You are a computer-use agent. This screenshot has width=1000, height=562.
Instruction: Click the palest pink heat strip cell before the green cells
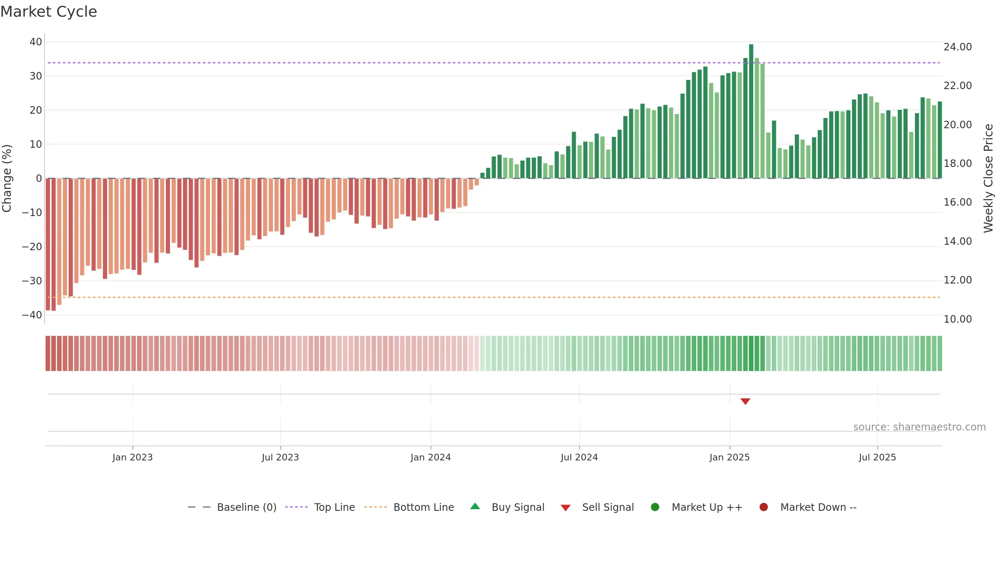(x=477, y=353)
